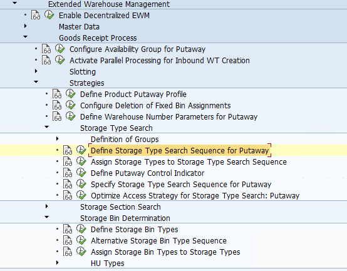Screen dimensions: 347x271
Task: Expand the Slotting node
Action: coord(36,71)
